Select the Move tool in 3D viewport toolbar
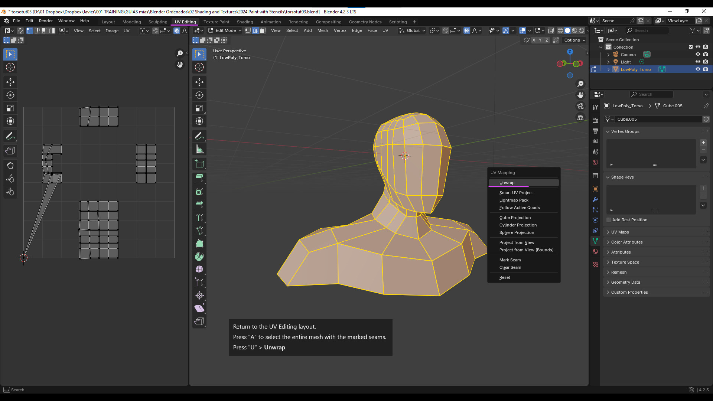 tap(199, 82)
